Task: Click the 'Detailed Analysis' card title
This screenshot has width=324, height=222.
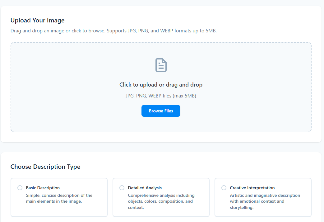Action: point(145,188)
